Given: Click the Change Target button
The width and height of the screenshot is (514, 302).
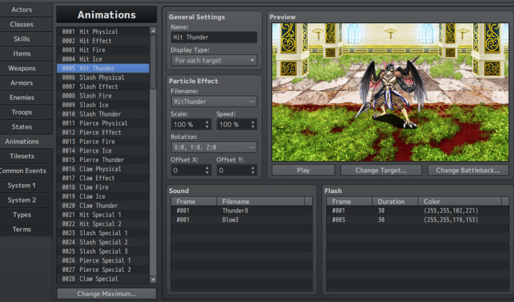Looking at the screenshot, I should [380, 170].
